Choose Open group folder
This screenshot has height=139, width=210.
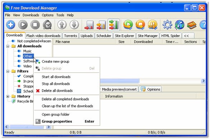click(x=67, y=115)
